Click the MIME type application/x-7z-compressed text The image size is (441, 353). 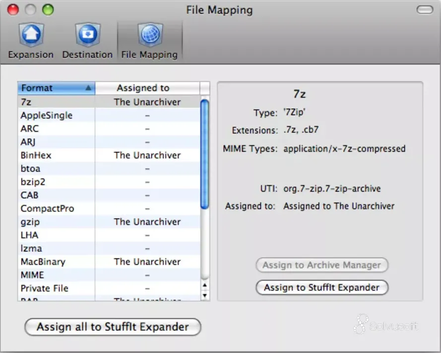point(345,149)
